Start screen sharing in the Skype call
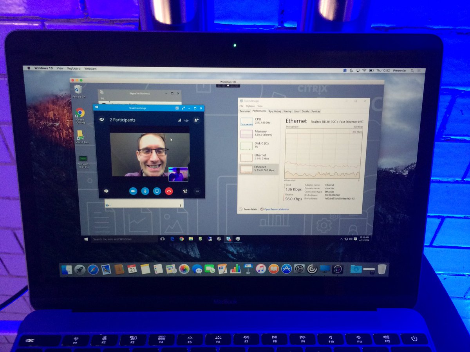Image resolution: width=470 pixels, height=352 pixels. (x=157, y=191)
